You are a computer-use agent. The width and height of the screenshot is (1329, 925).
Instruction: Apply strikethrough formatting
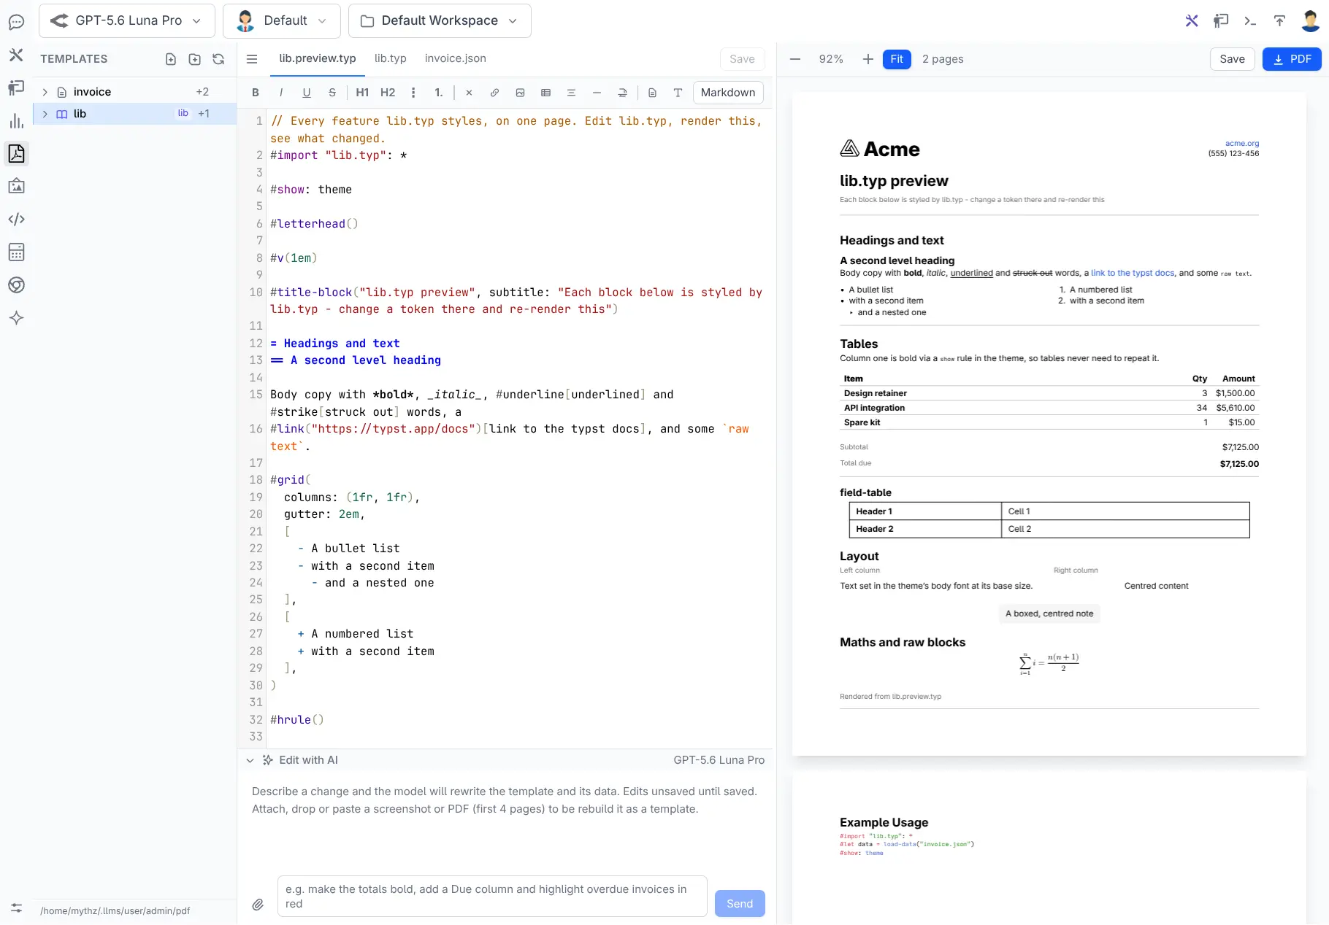[x=332, y=93]
